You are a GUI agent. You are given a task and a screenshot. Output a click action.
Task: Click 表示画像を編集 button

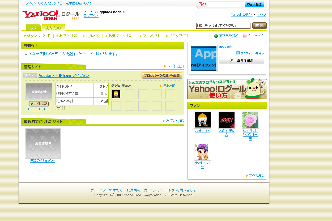(x=242, y=60)
